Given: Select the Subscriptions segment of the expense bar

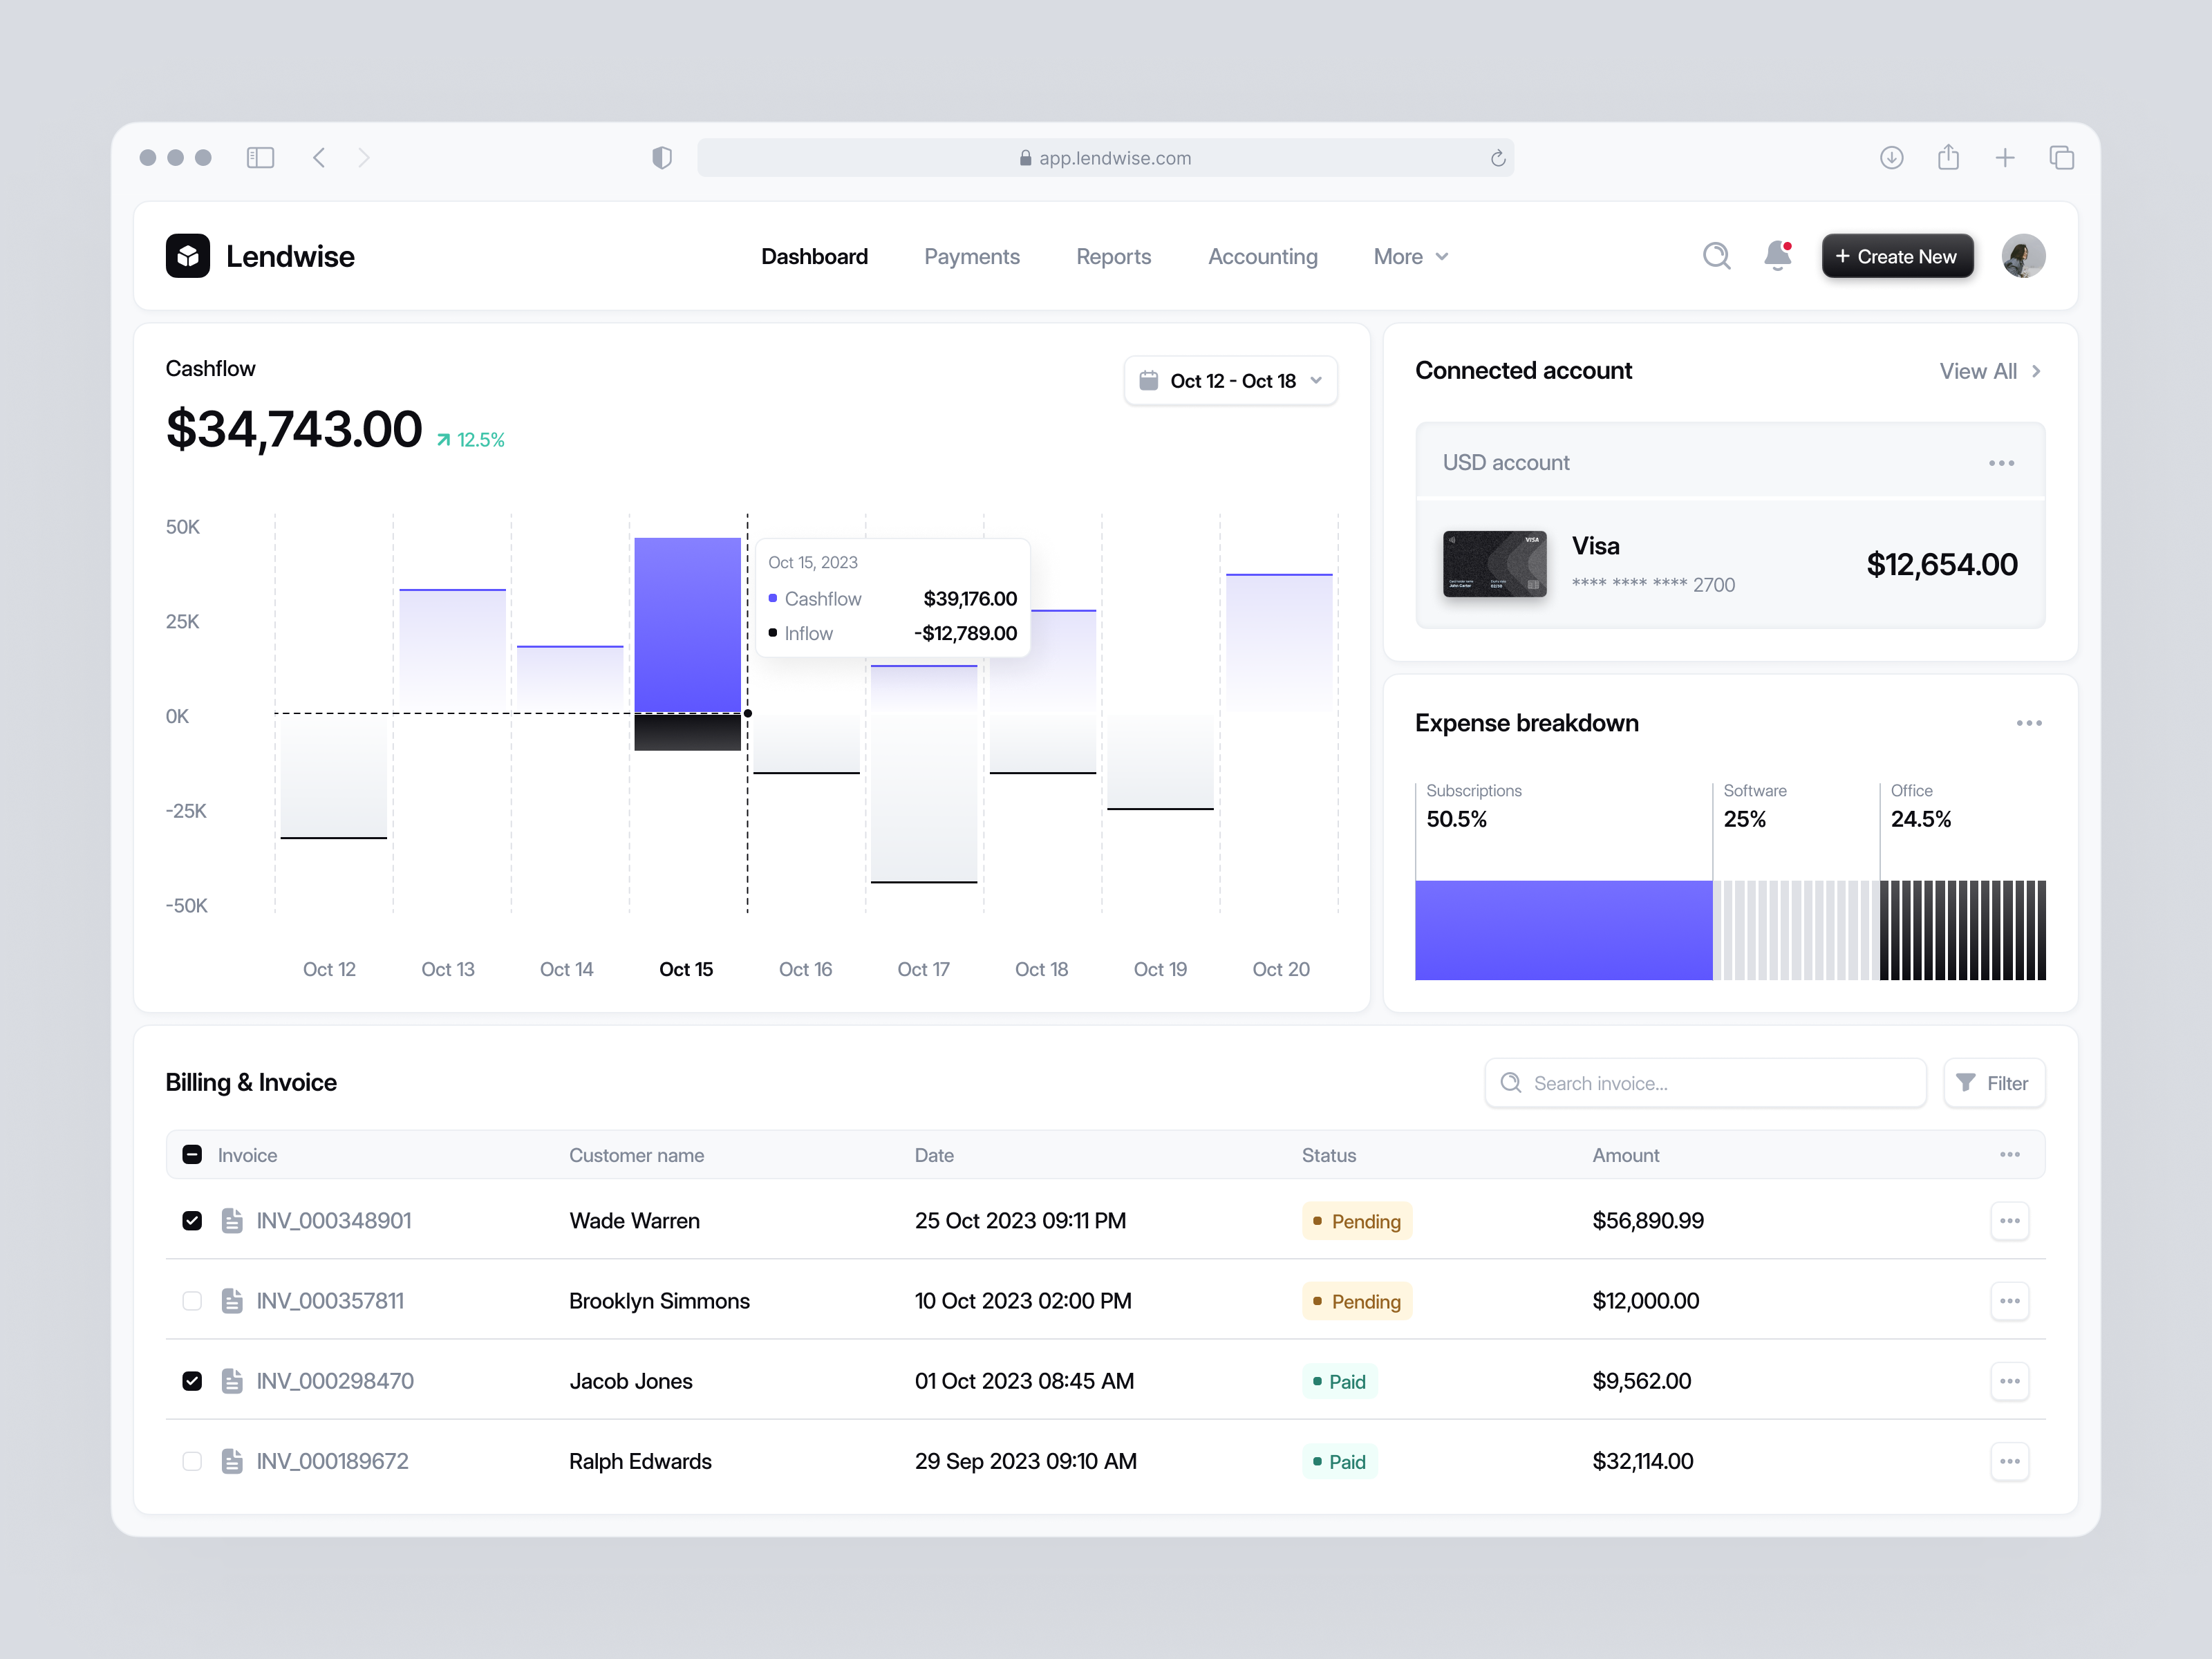Looking at the screenshot, I should coord(1563,929).
